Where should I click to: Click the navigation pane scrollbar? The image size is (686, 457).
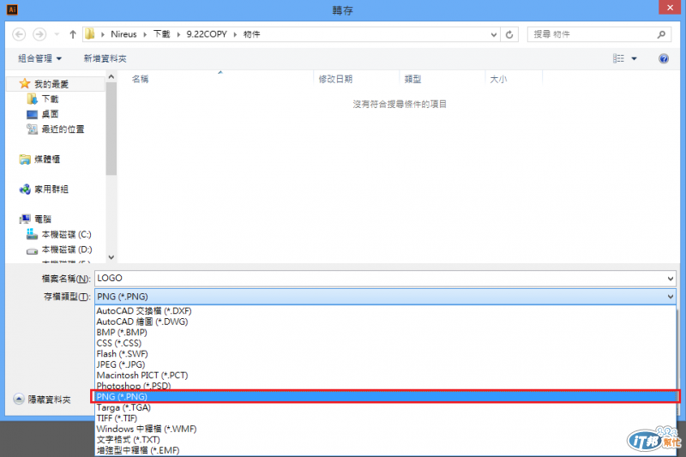[111, 129]
